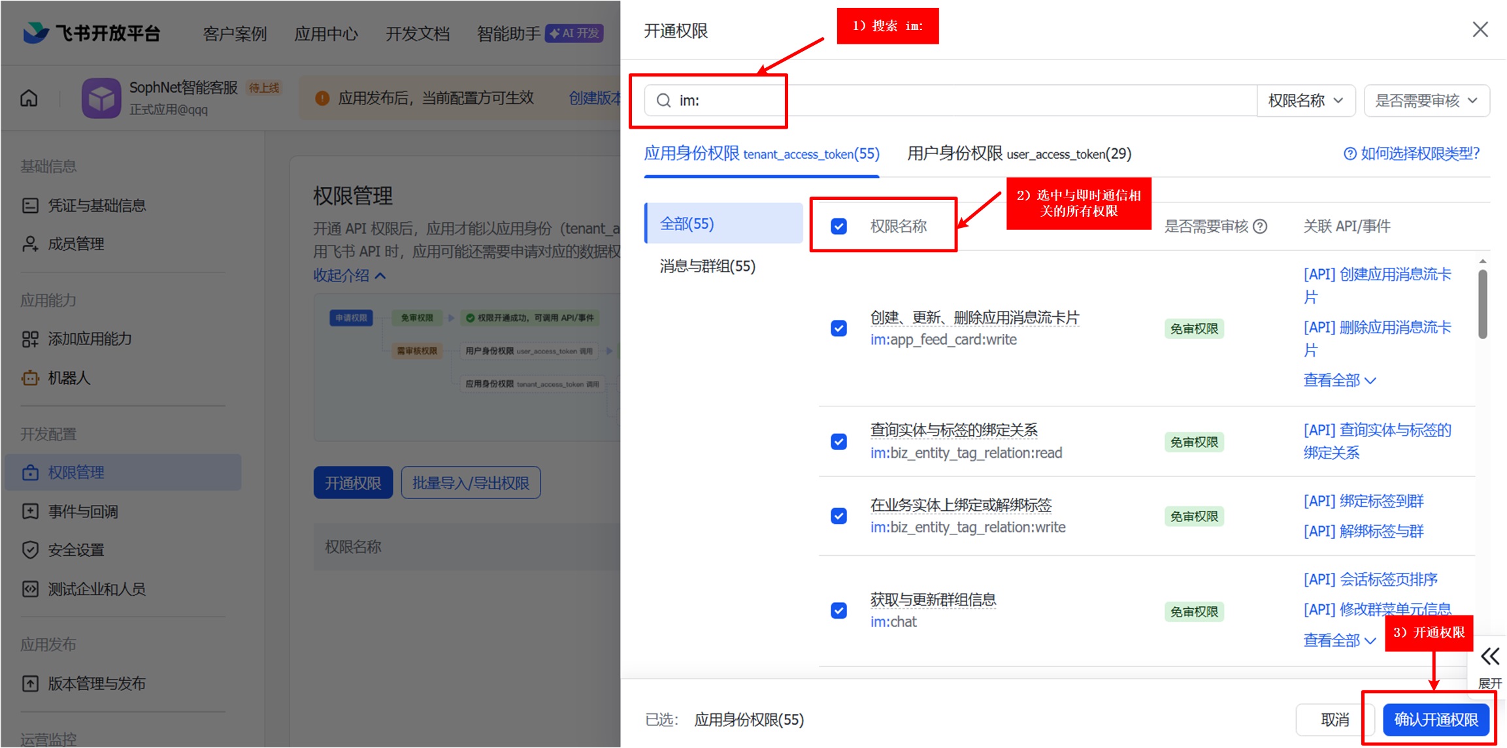This screenshot has height=748, width=1507.
Task: Click the 事件与回调 sidebar icon
Action: point(30,512)
